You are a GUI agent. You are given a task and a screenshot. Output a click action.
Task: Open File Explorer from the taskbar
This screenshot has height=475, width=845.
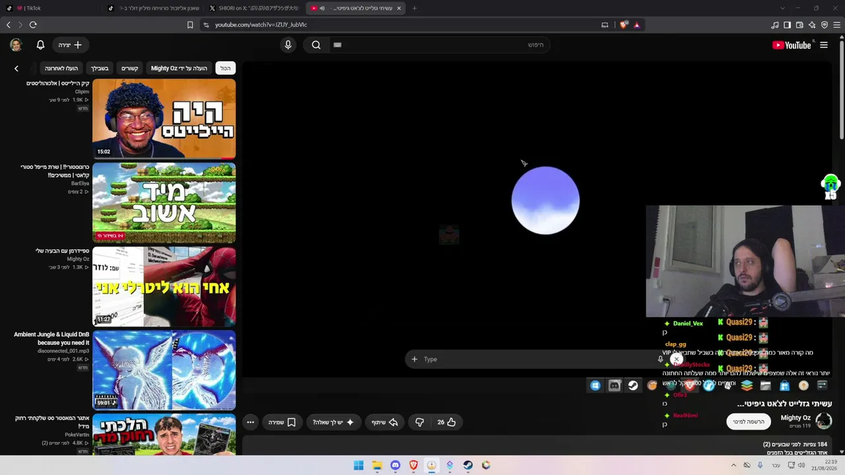pyautogui.click(x=377, y=465)
